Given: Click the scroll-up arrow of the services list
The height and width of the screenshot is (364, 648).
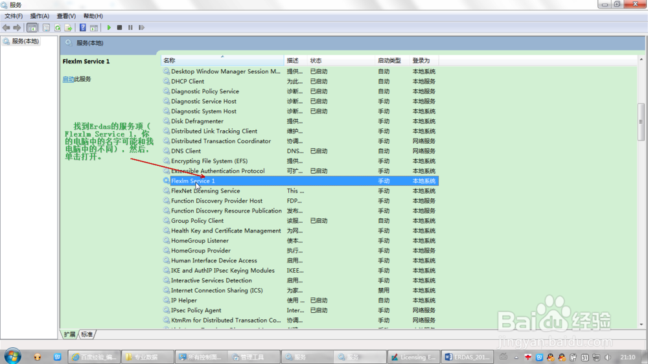Looking at the screenshot, I should pos(641,60).
